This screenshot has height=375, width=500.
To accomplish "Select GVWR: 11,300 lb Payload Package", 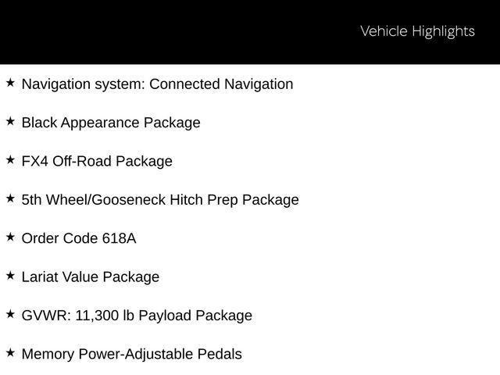I will coord(137,316).
